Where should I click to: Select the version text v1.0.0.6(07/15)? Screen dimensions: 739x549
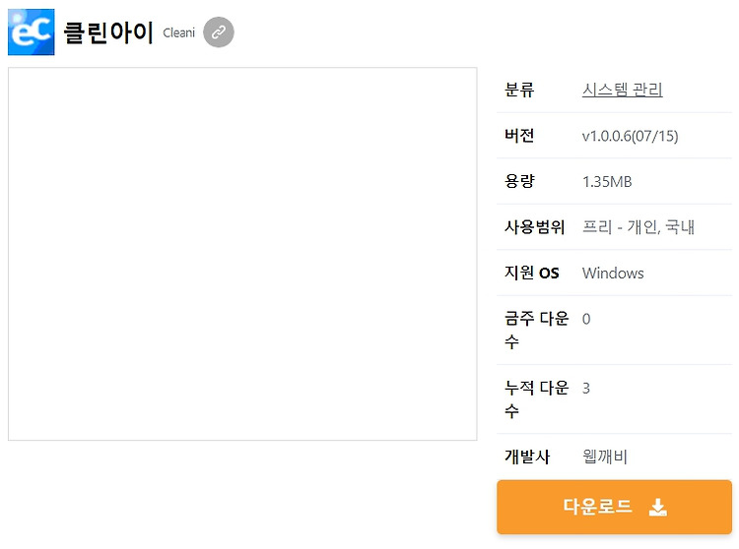tap(631, 136)
